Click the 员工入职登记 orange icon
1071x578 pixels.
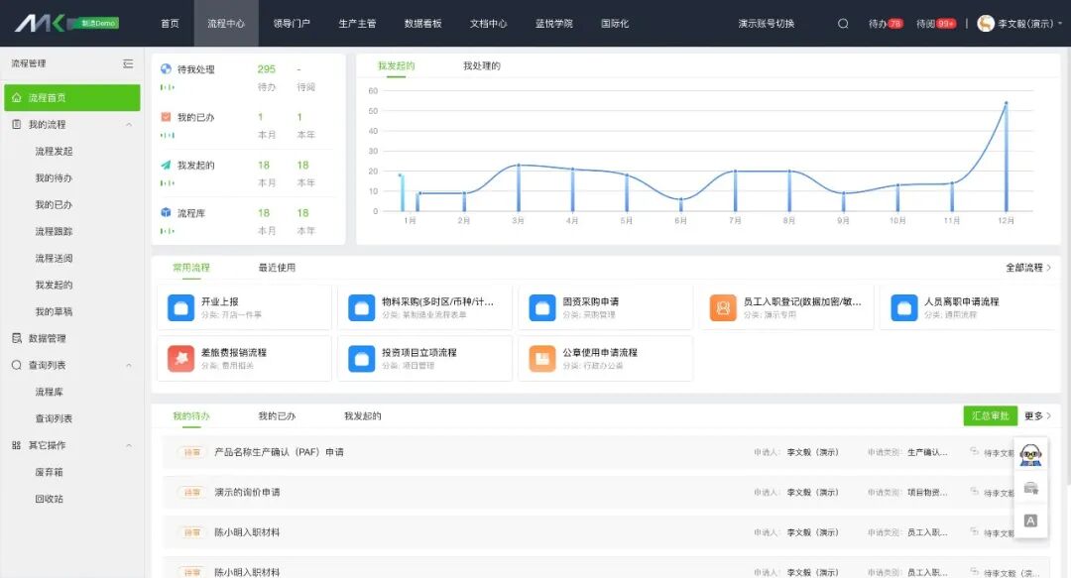[x=723, y=308]
